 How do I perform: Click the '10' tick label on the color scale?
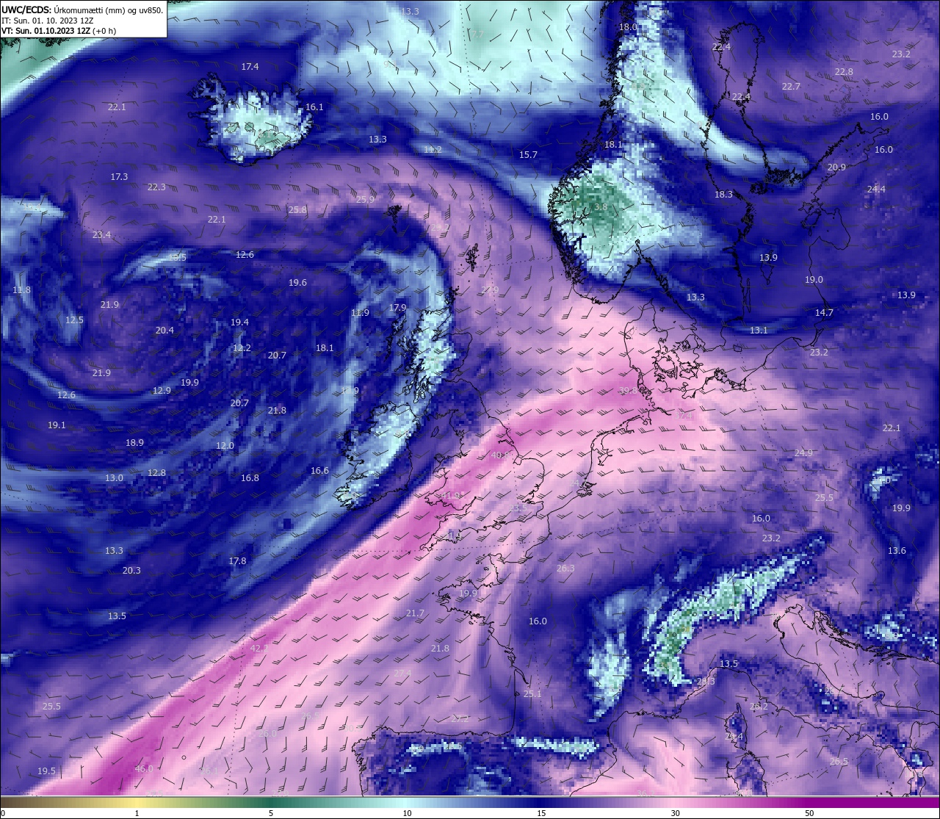point(407,813)
